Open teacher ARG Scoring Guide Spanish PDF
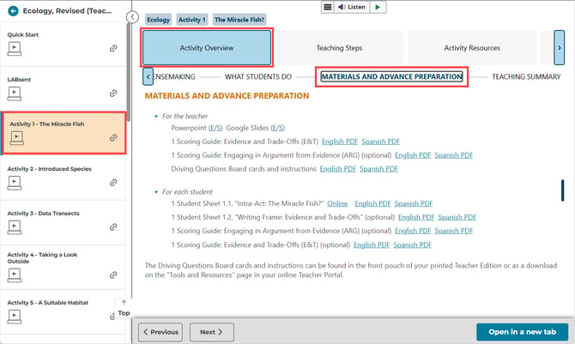This screenshot has width=575, height=344. point(454,155)
